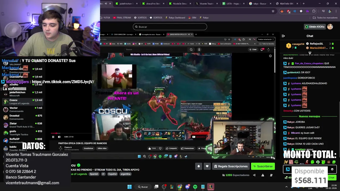Screen dimensions: 340x191
Task: Open the FINAL STREAM bookmark
Action: [122, 18]
